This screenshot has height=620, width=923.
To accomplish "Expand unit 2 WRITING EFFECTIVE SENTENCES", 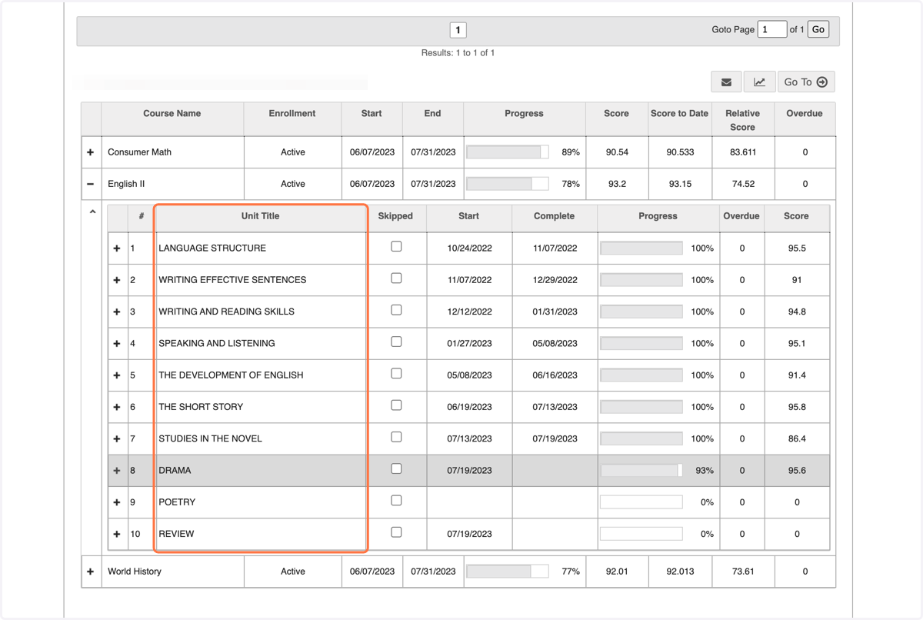I will point(117,280).
